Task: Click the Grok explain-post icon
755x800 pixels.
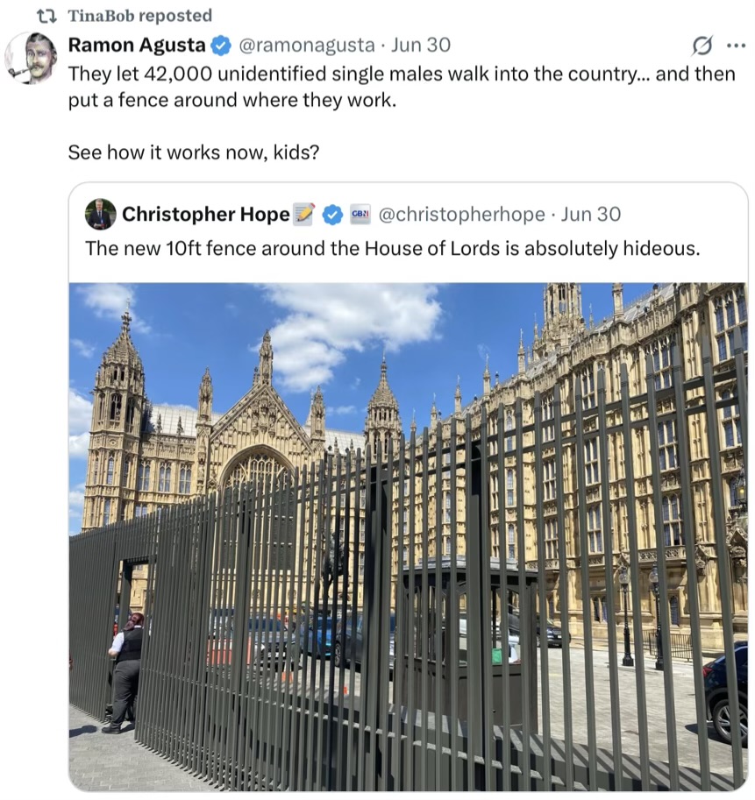Action: pos(702,46)
